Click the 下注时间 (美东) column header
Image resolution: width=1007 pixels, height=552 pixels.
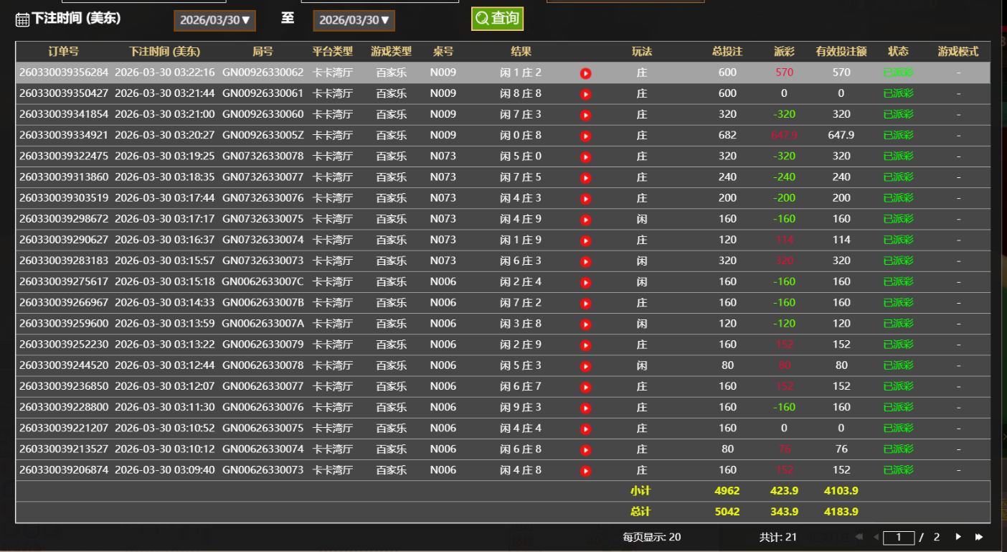click(x=164, y=52)
